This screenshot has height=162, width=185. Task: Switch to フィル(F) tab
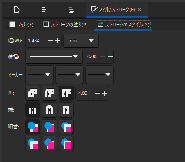21,25
